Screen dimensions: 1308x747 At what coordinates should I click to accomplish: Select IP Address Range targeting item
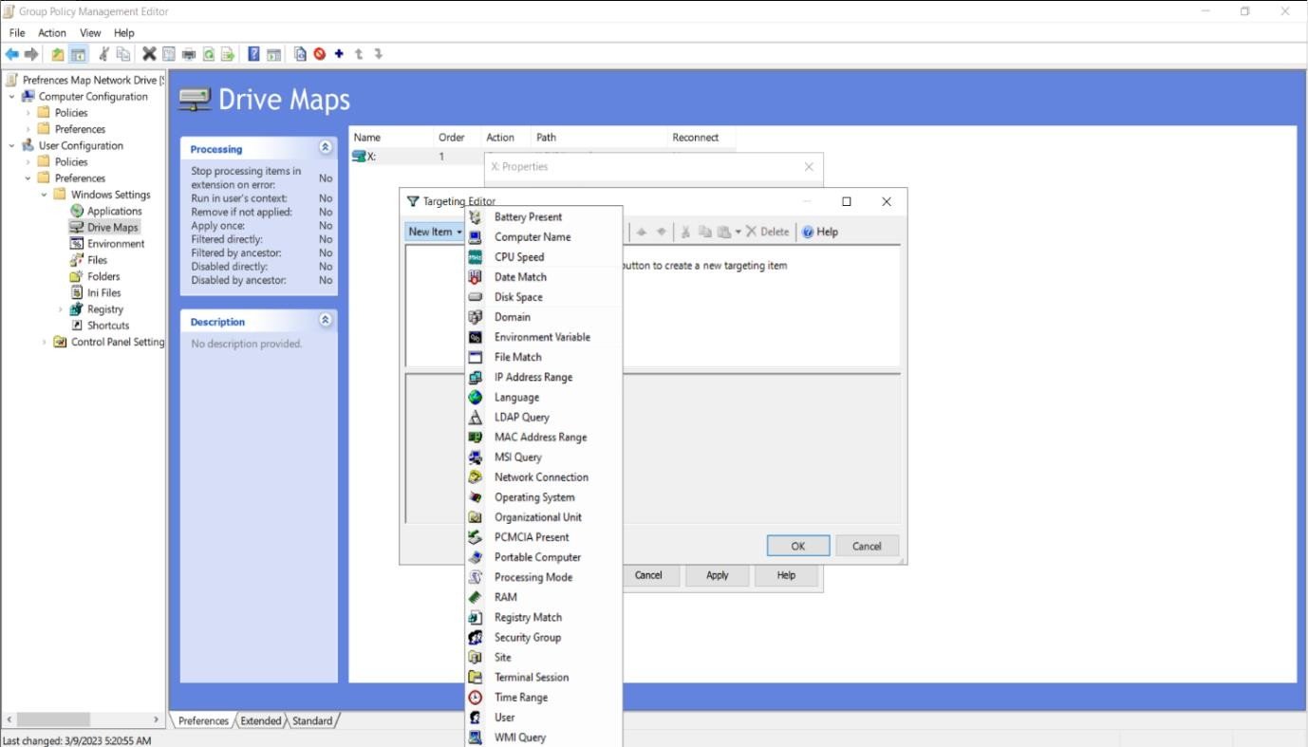[544, 377]
